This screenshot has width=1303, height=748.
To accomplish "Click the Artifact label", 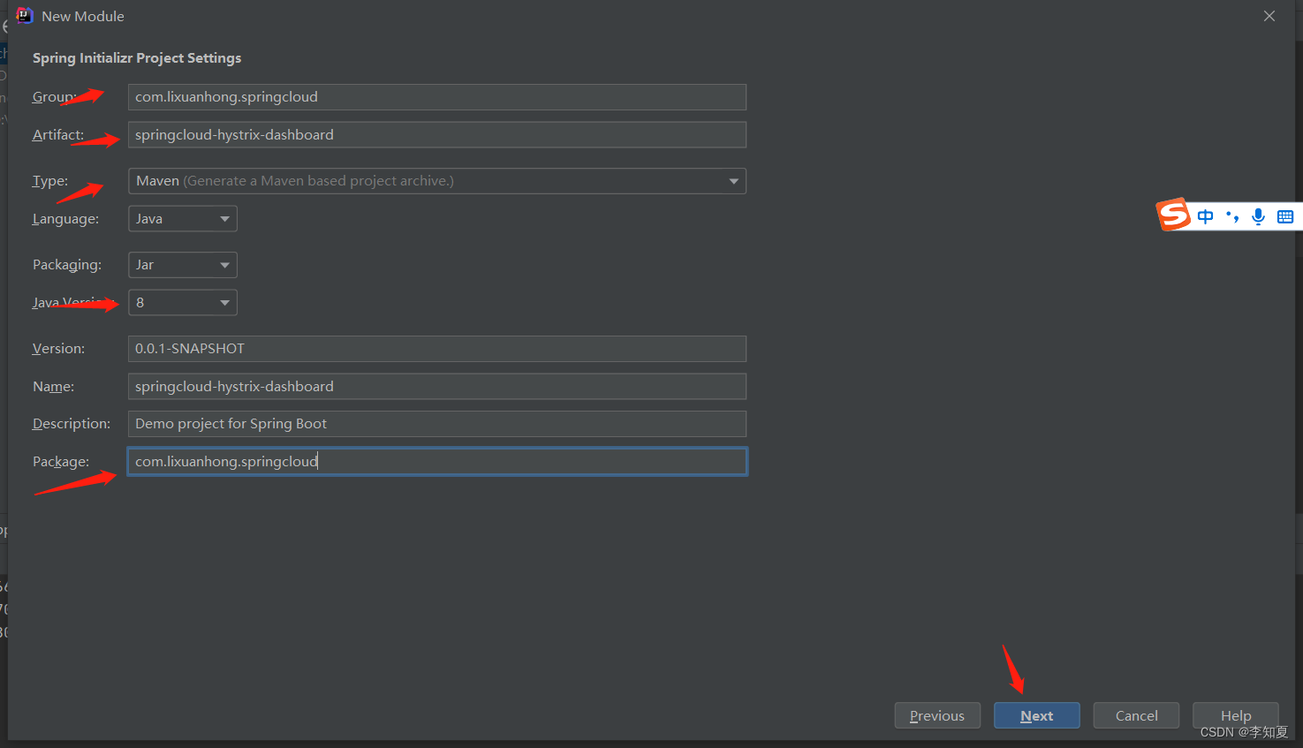I will pyautogui.click(x=58, y=135).
